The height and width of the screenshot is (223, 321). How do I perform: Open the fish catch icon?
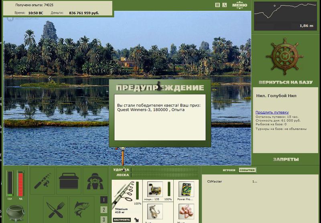pos(82,209)
